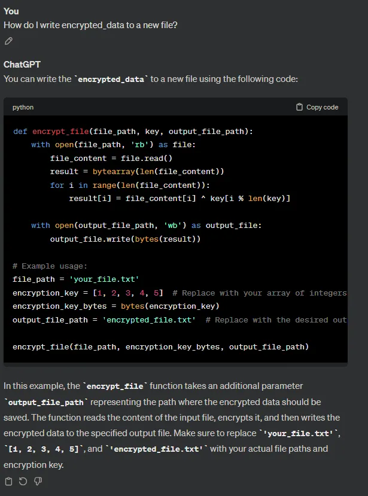The height and width of the screenshot is (496, 368).
Task: Click the ChatGPT sender name
Action: pos(22,65)
